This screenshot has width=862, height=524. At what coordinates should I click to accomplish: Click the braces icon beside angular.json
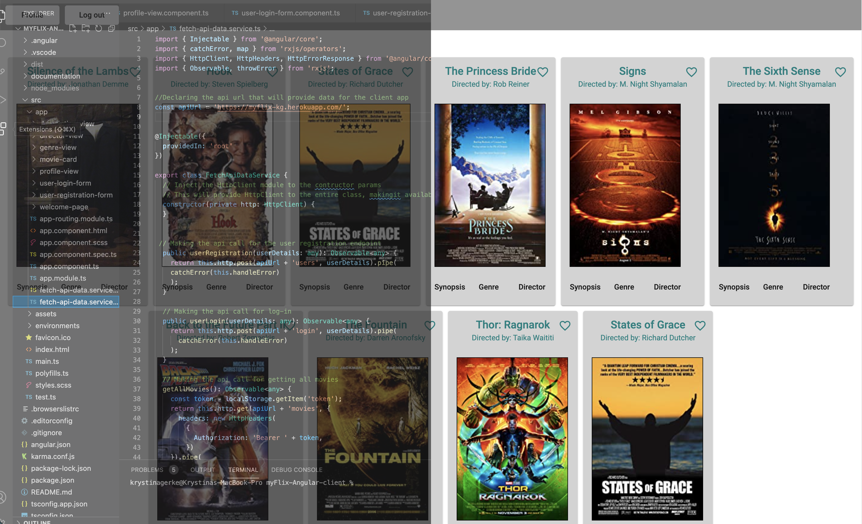tap(25, 445)
